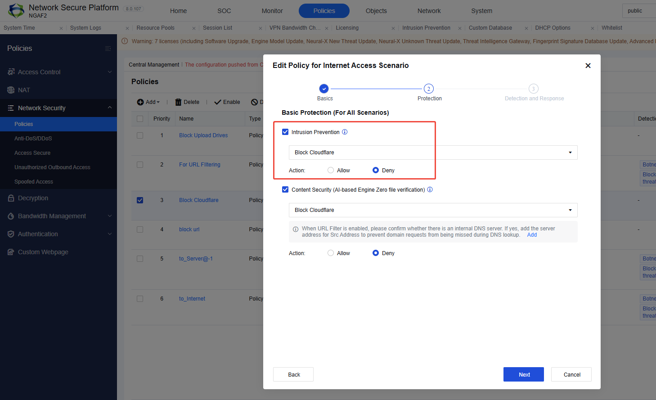
Task: Click the Enable checkmark button
Action: 227,102
